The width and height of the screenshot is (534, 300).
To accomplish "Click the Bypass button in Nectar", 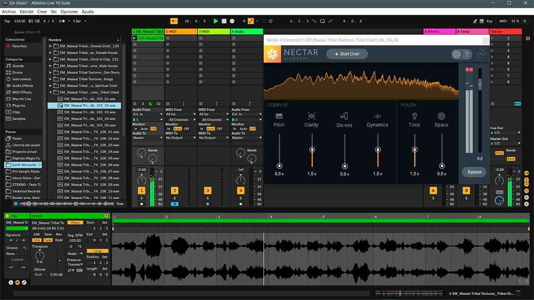I will tap(474, 172).
